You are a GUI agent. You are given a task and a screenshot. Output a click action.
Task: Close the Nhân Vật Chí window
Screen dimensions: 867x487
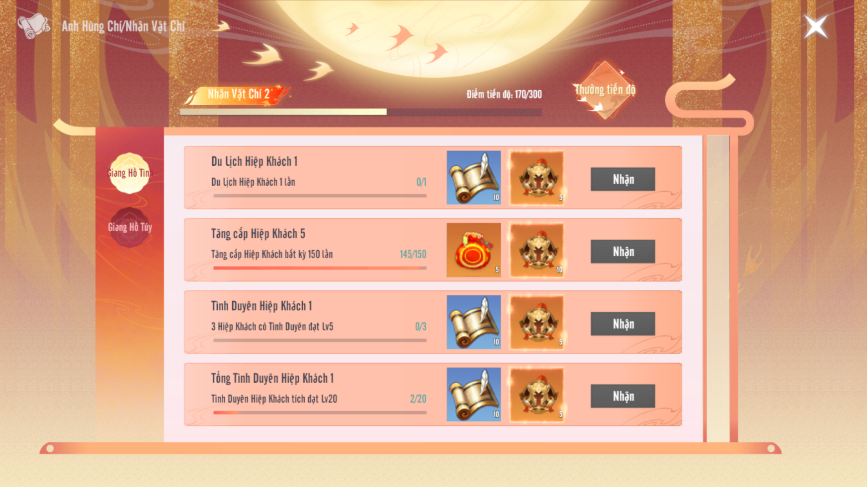[x=816, y=26]
